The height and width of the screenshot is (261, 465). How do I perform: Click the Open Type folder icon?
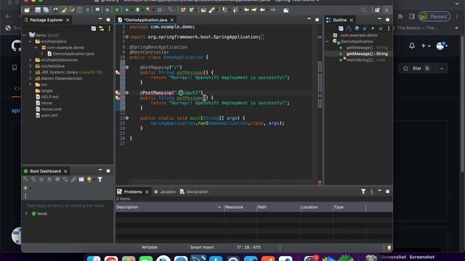203,10
